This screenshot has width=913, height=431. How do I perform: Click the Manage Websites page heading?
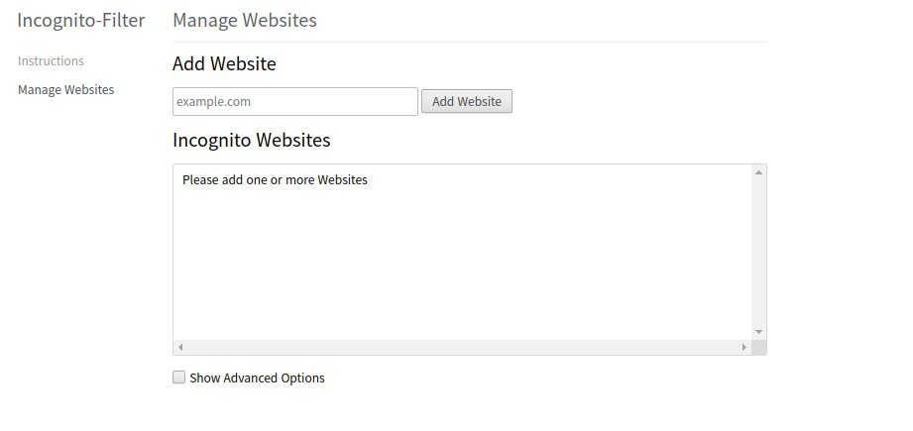(245, 21)
